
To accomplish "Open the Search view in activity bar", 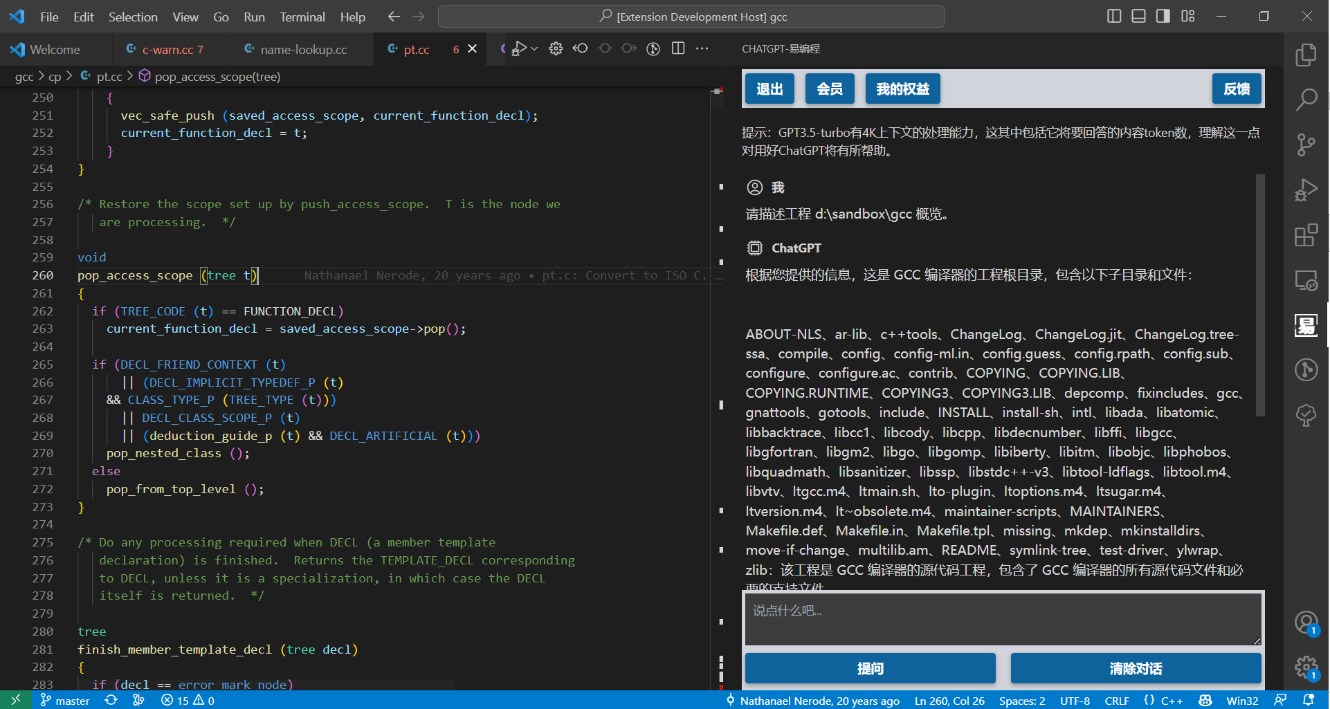I will click(1306, 100).
